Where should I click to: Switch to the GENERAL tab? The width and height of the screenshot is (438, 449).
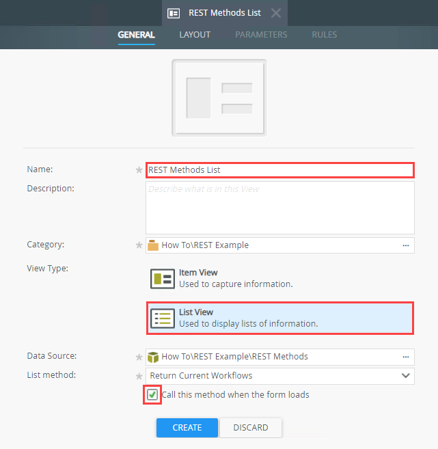pyautogui.click(x=136, y=35)
